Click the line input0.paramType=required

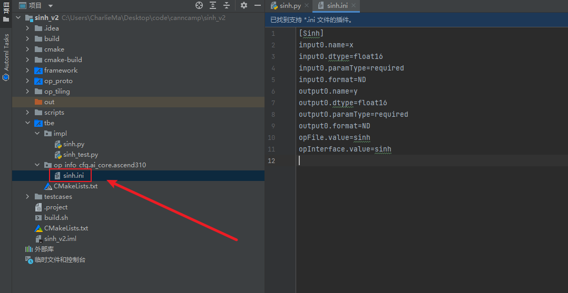351,68
